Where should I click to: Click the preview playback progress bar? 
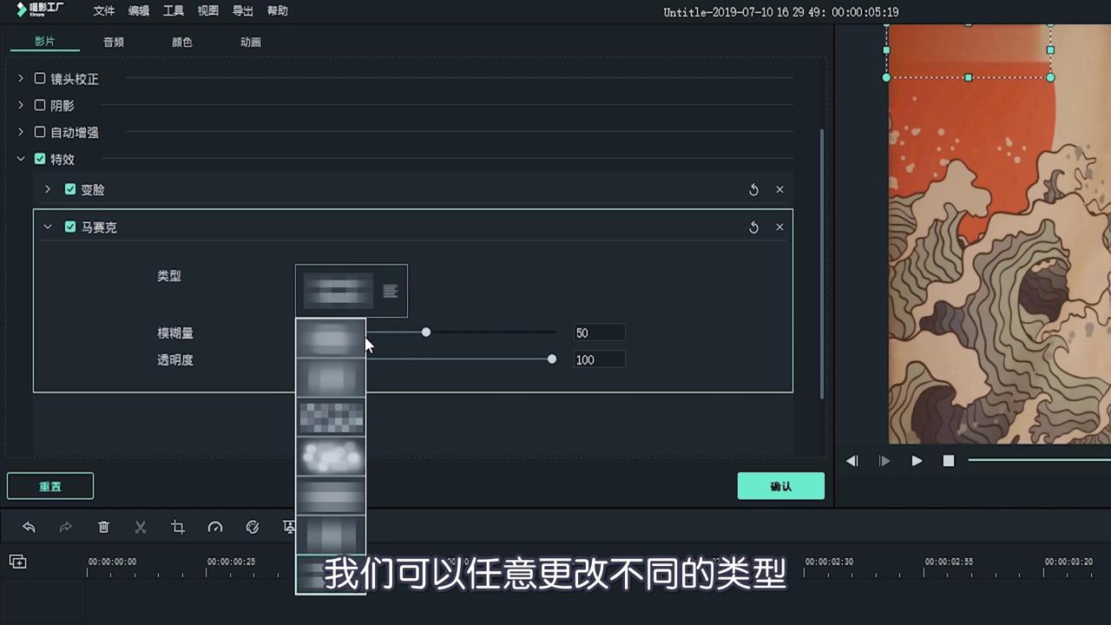1039,460
